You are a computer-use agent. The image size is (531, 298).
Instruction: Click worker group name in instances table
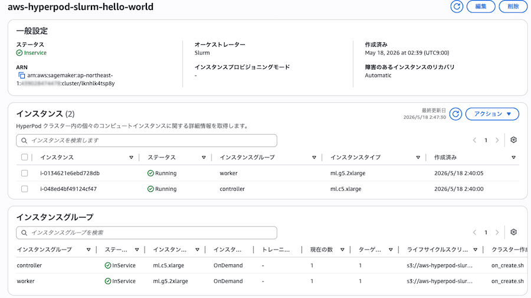coord(228,173)
